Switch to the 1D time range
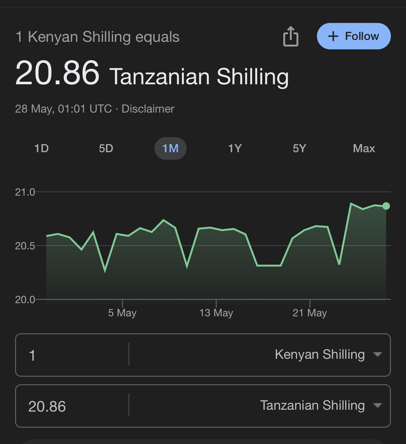Viewport: 406px width, 444px height. pos(42,148)
